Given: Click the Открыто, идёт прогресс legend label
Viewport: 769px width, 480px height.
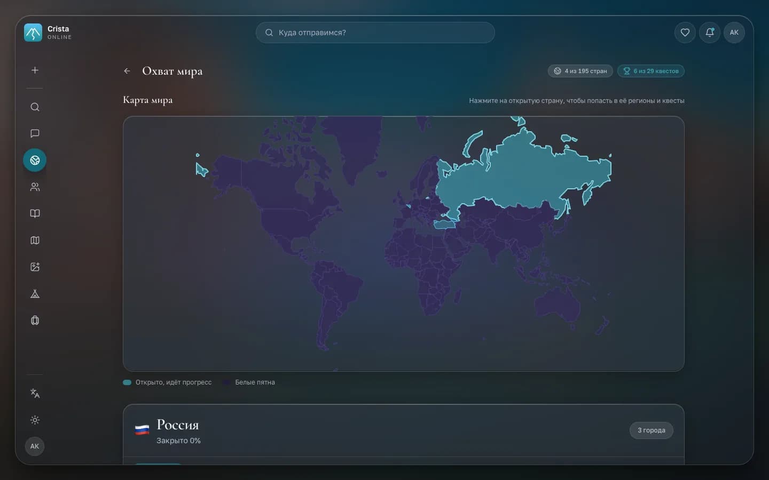Looking at the screenshot, I should [x=174, y=382].
